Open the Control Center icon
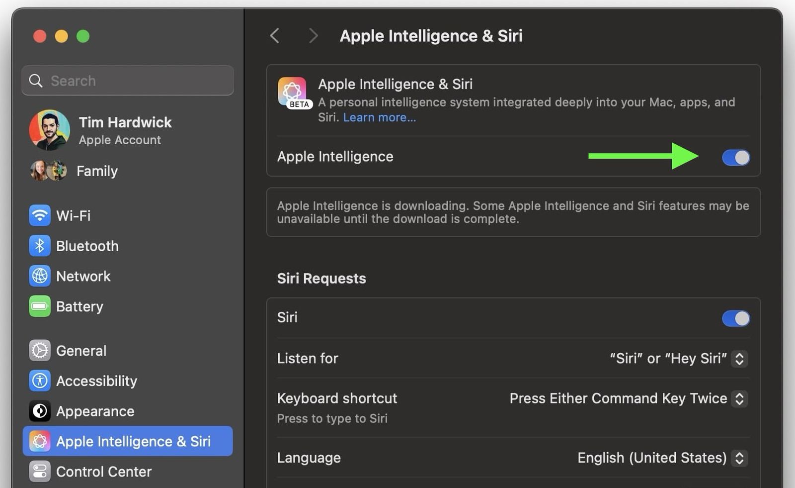Image resolution: width=795 pixels, height=488 pixels. click(x=40, y=472)
